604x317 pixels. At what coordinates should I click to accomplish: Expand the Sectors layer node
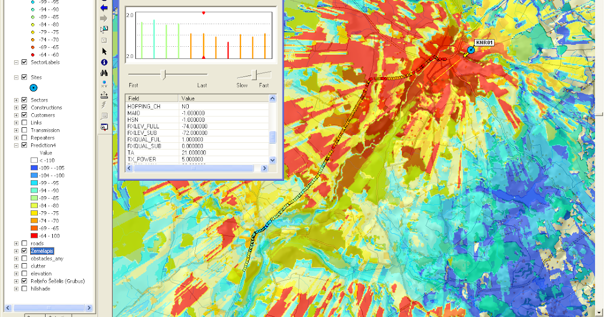pyautogui.click(x=16, y=100)
